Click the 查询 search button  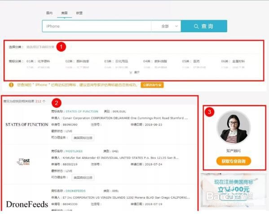(204, 26)
